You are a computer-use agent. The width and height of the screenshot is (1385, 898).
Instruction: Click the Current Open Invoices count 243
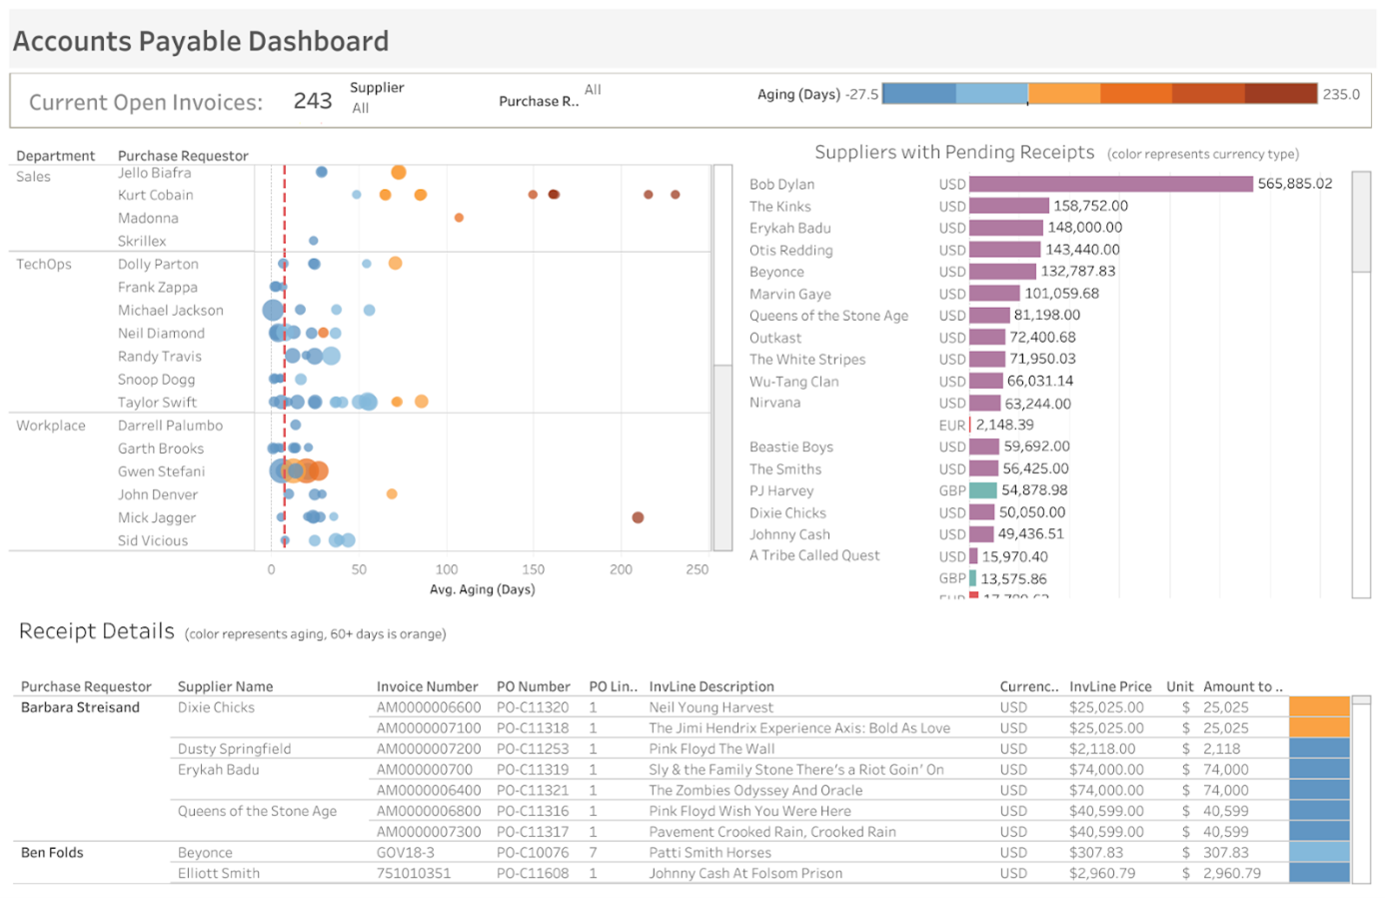coord(313,100)
